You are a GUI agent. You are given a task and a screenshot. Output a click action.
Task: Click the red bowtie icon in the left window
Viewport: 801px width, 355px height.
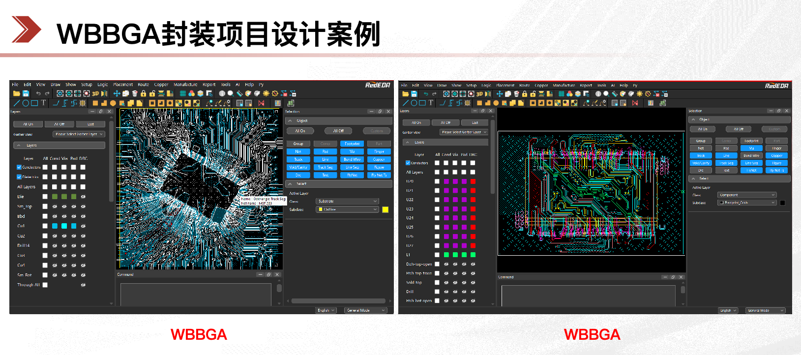point(261,103)
